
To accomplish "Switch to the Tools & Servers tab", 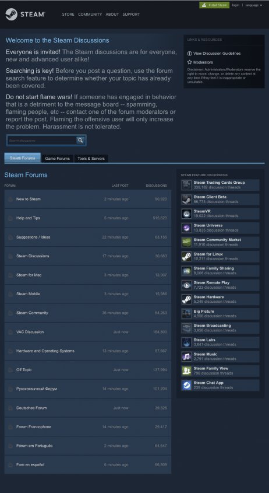I will [91, 159].
